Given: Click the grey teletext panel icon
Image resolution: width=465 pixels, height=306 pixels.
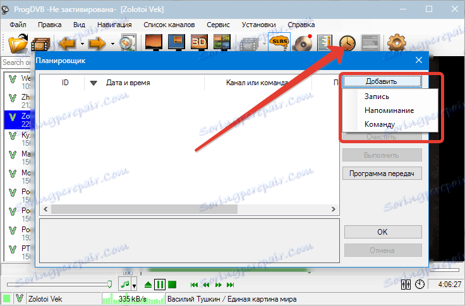Looking at the screenshot, I should pyautogui.click(x=370, y=44).
